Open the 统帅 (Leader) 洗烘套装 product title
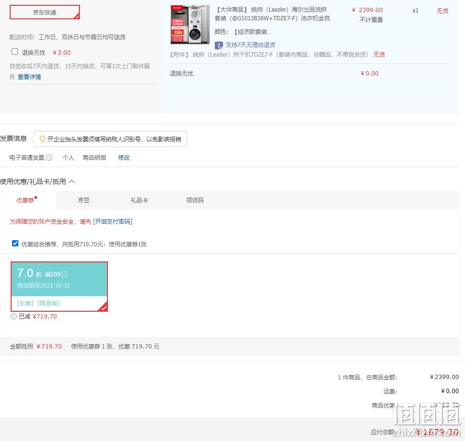Viewport: 465px width, 441px height. (x=272, y=14)
